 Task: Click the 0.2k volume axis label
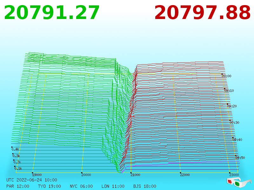click(17, 162)
